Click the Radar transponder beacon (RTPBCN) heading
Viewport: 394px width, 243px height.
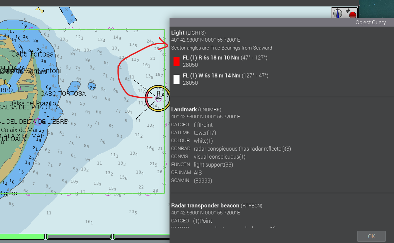(216, 206)
